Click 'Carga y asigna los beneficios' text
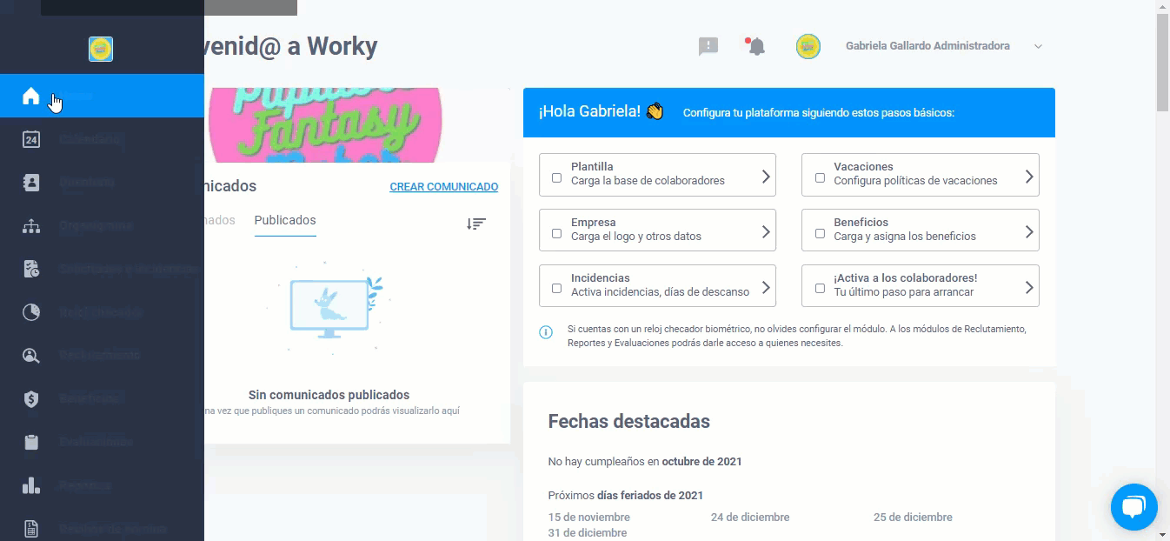This screenshot has height=541, width=1170. coord(905,237)
